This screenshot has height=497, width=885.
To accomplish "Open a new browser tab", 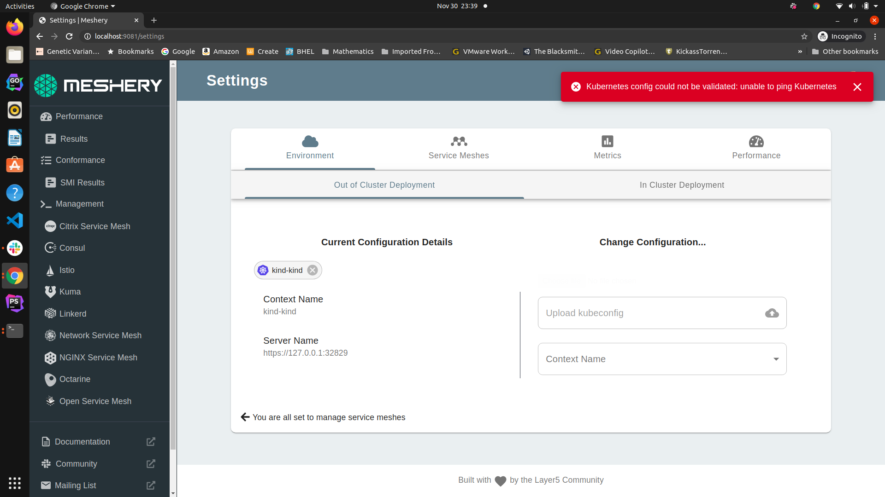I will pos(154,20).
